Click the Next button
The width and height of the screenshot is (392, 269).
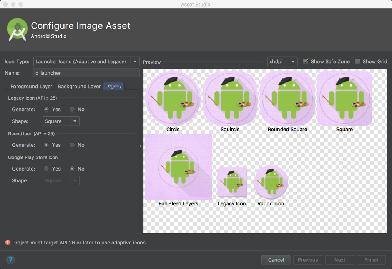tap(339, 260)
